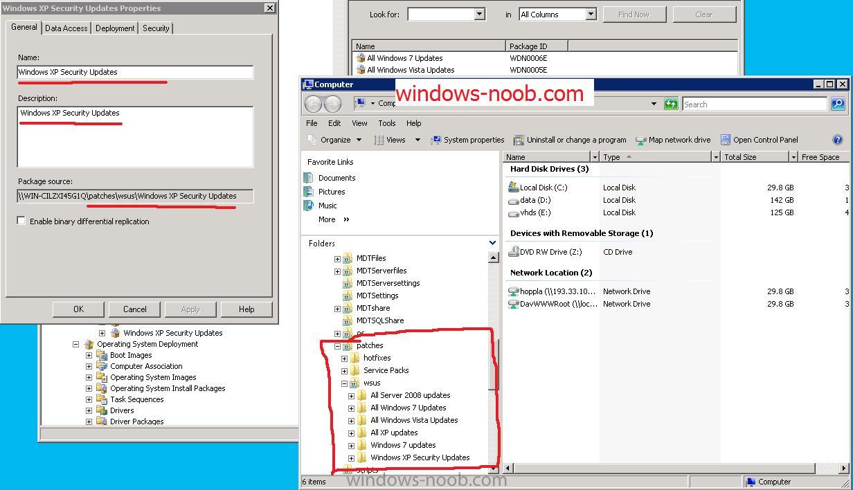Collapse the patches folder tree node
Viewport: 853px width, 490px height.
coord(337,345)
